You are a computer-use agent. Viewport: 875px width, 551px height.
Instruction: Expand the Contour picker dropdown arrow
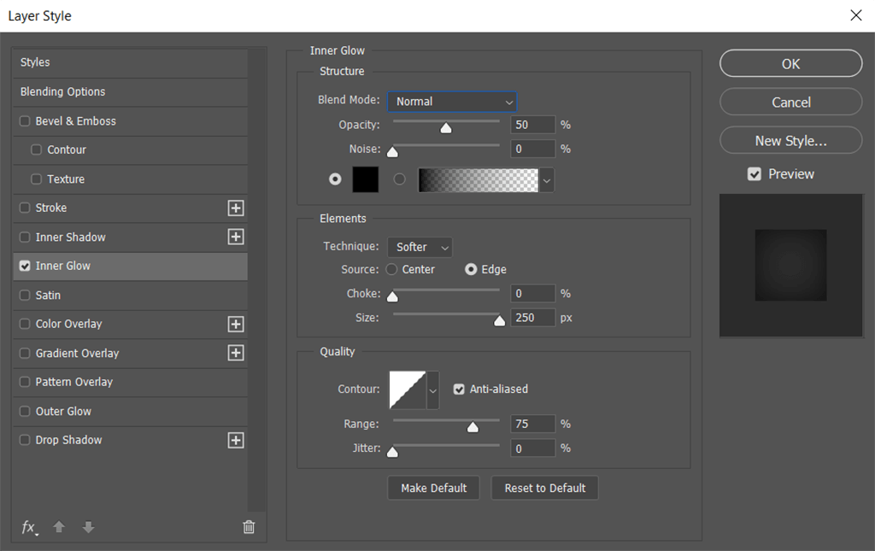click(432, 390)
